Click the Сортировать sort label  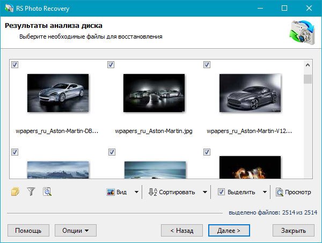[x=177, y=192]
